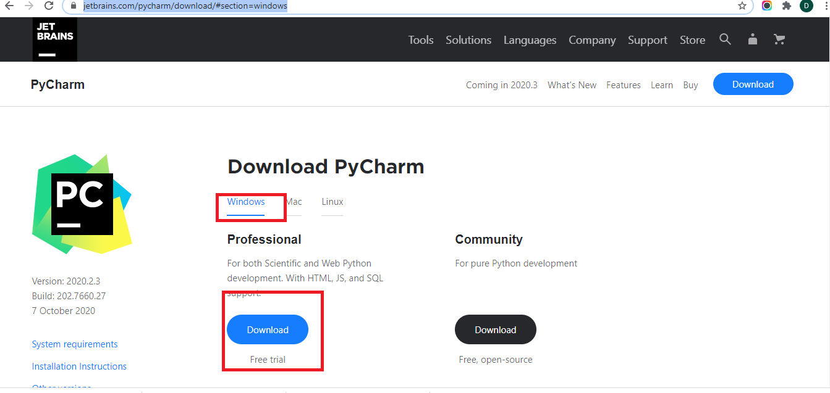Open Installation Instructions link
The image size is (830, 393).
click(79, 366)
